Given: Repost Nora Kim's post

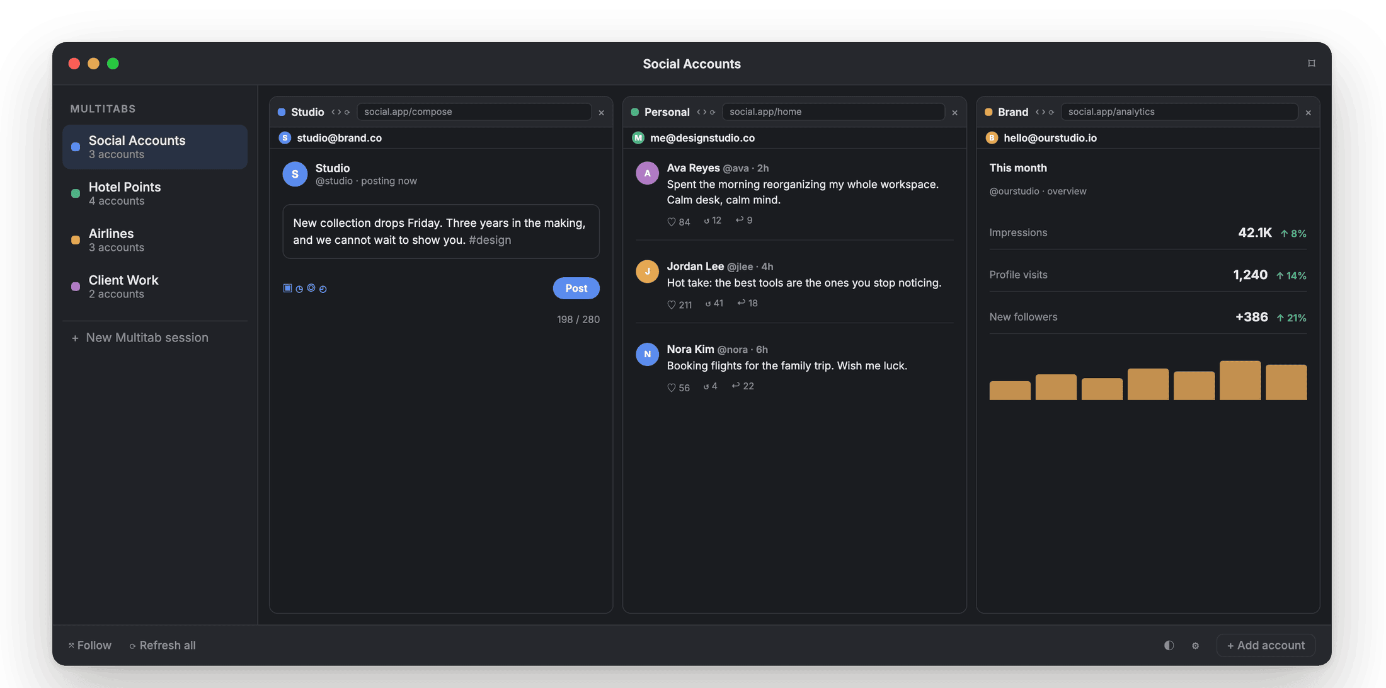Looking at the screenshot, I should click(711, 386).
